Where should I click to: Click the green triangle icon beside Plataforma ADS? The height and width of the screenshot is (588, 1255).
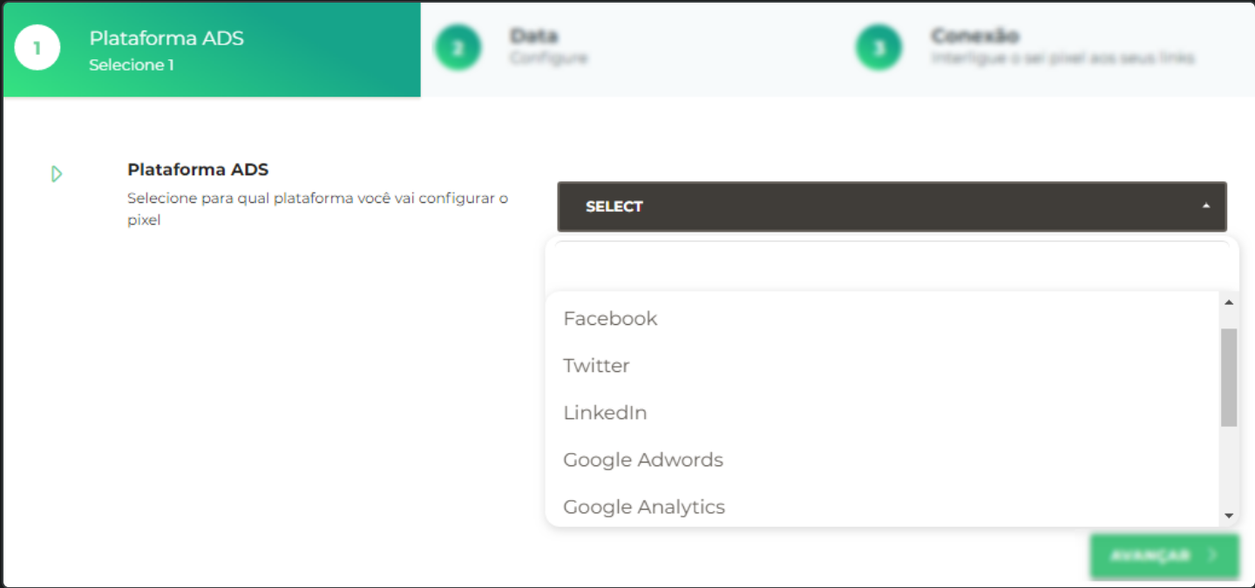point(57,174)
